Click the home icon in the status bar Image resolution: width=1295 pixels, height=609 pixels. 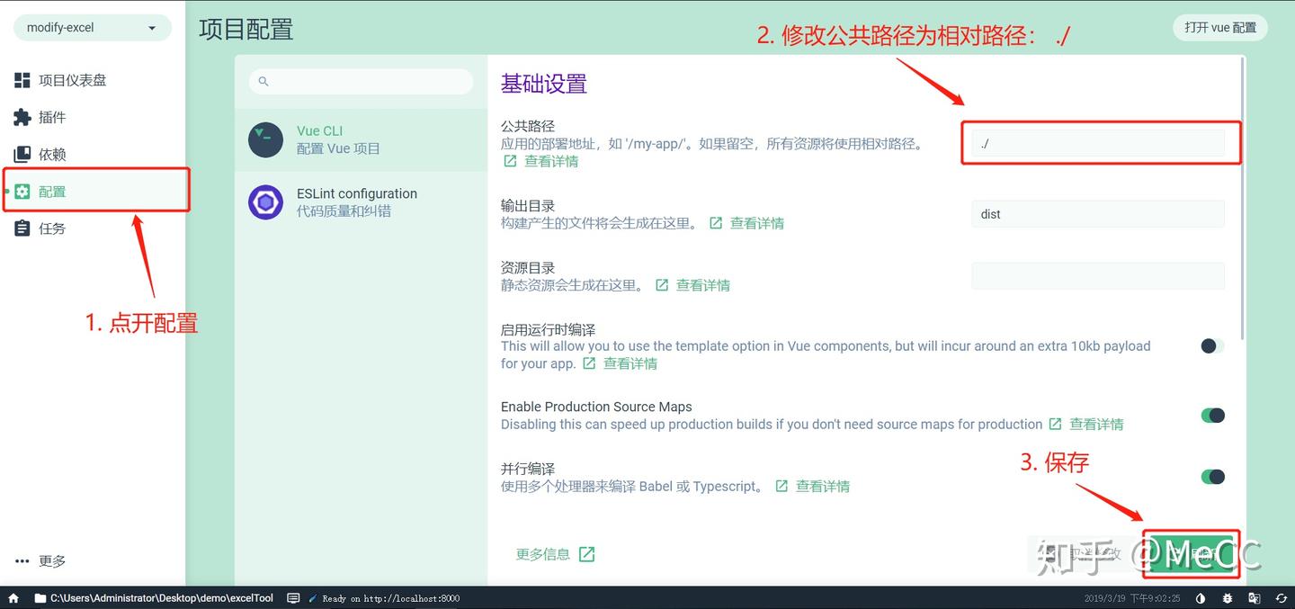(13, 597)
